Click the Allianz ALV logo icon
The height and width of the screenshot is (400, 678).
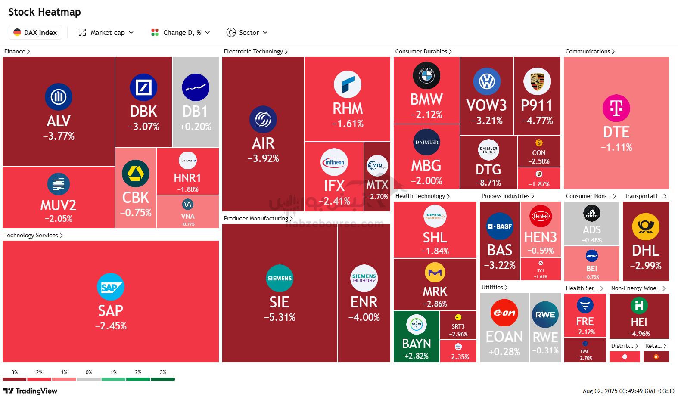[59, 97]
